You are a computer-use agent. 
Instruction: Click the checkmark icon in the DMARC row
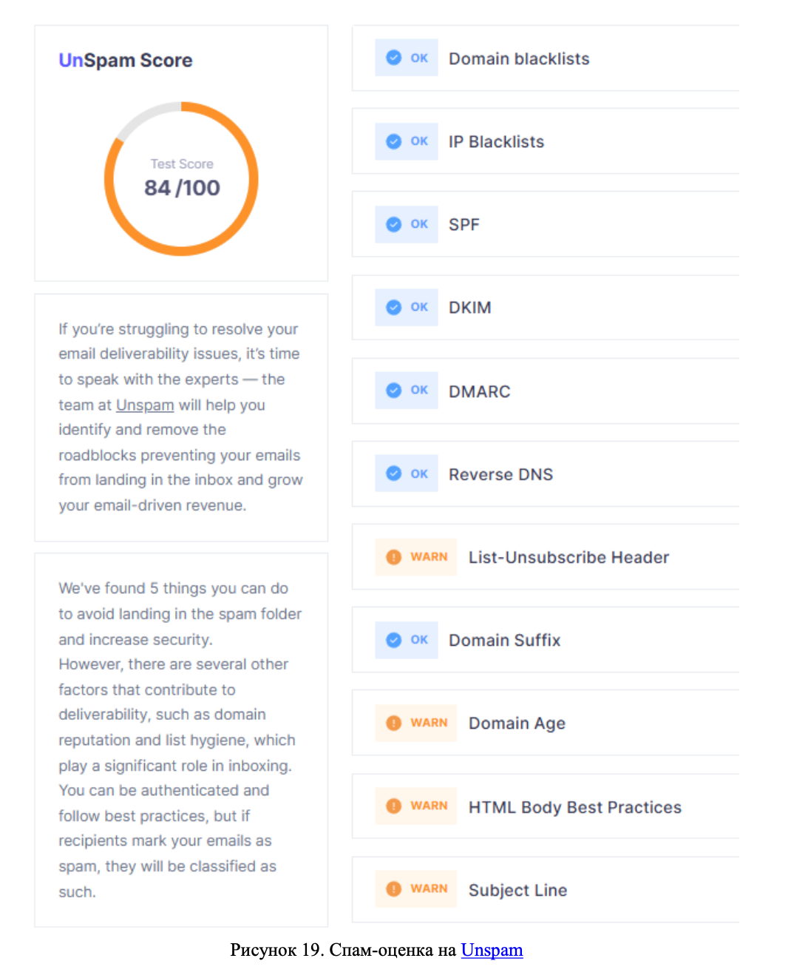(x=394, y=390)
